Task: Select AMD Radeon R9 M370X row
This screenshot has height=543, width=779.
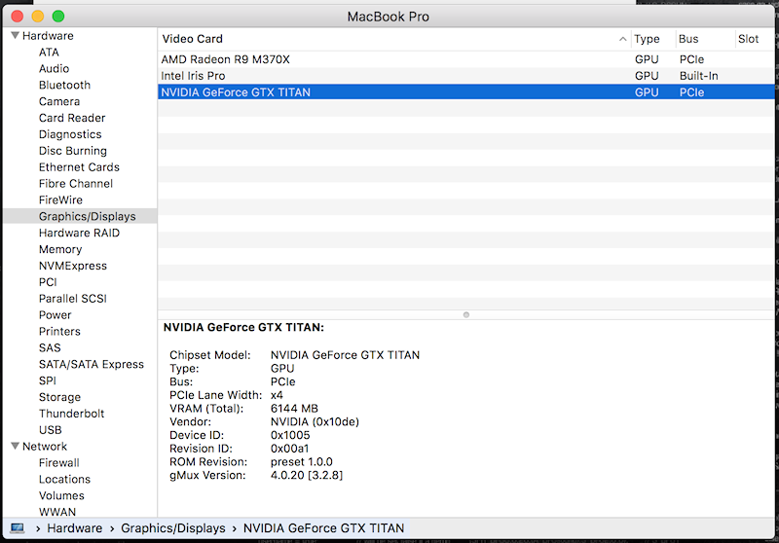Action: point(466,59)
